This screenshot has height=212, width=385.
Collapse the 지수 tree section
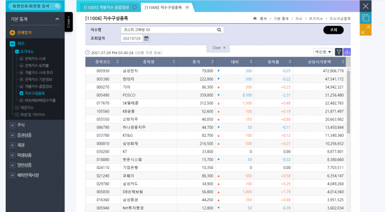[x=12, y=44]
